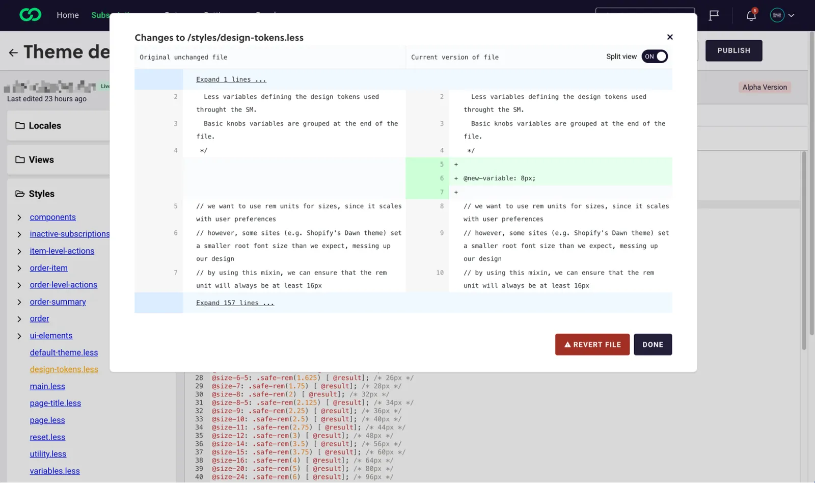Screen dimensions: 815x483
Task: Click the green infinity logo icon
Action: (x=30, y=15)
